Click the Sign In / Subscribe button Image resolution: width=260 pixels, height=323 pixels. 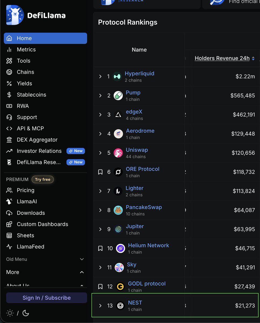[47, 298]
